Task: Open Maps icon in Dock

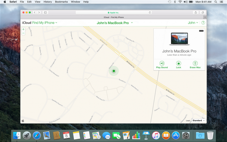Action: point(96,136)
